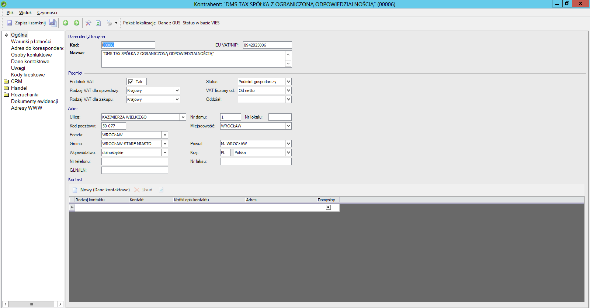Select Uwagi tree item
Image resolution: width=590 pixels, height=308 pixels.
(18, 68)
